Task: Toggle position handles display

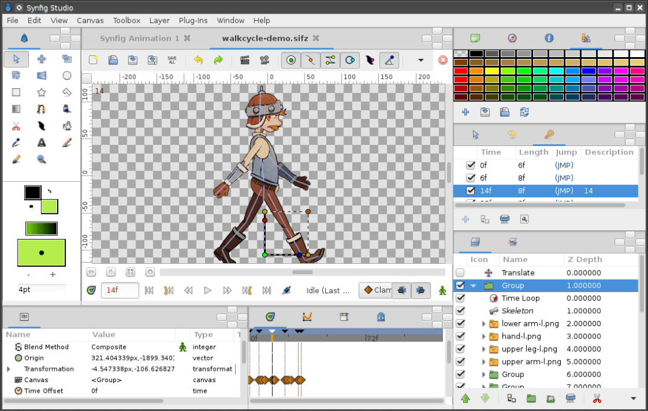Action: click(x=291, y=60)
